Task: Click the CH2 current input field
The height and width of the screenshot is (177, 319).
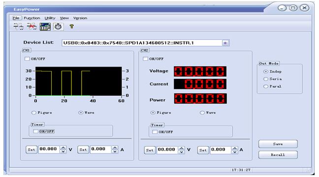Action: tap(221, 150)
